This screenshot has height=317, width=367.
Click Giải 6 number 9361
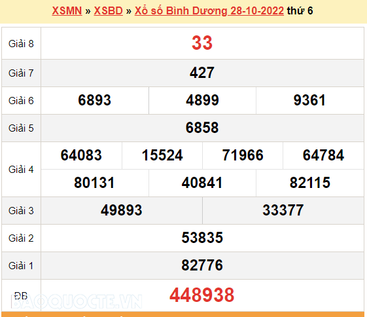click(x=309, y=100)
